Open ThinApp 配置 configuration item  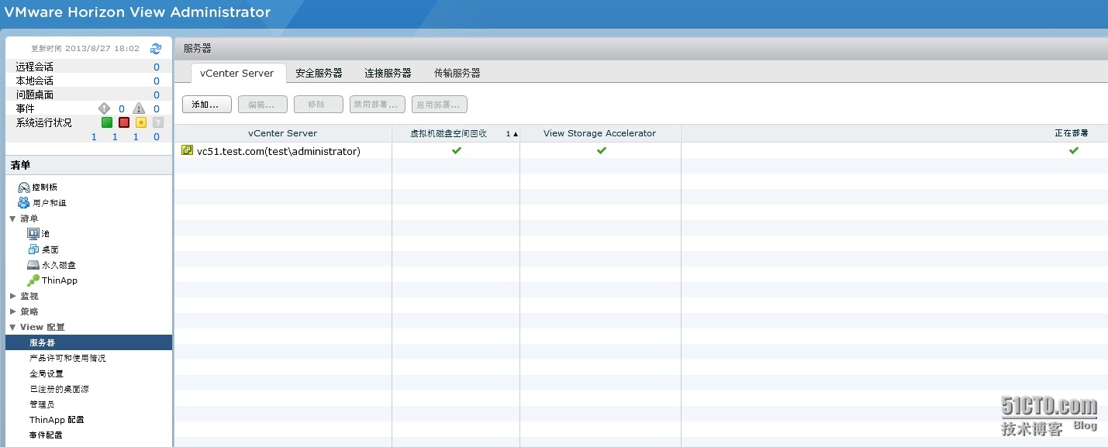pyautogui.click(x=57, y=420)
